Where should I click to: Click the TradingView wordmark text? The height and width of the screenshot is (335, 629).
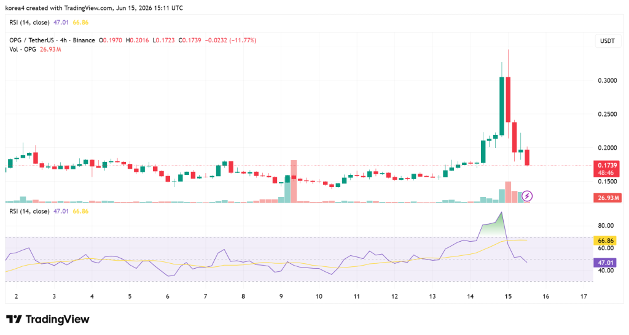pyautogui.click(x=57, y=320)
